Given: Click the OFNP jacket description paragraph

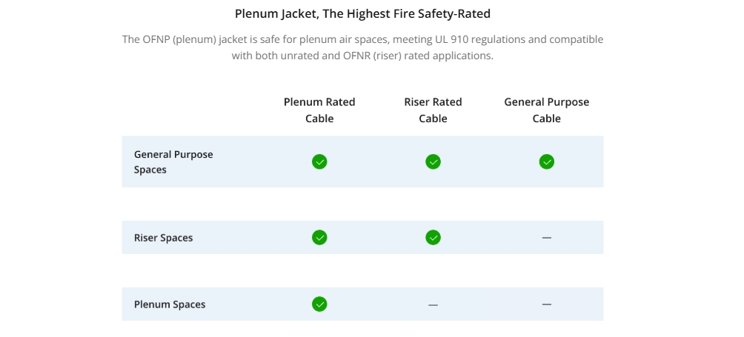Looking at the screenshot, I should coord(362,47).
